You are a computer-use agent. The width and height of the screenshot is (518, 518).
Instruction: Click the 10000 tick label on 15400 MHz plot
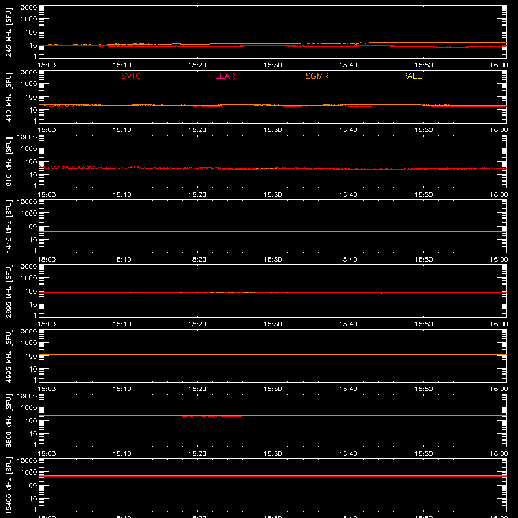click(27, 461)
